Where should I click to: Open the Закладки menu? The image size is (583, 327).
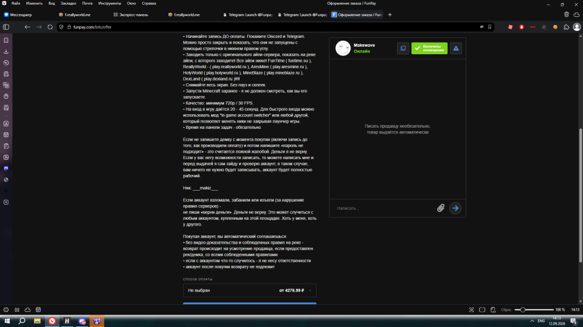[x=68, y=3]
